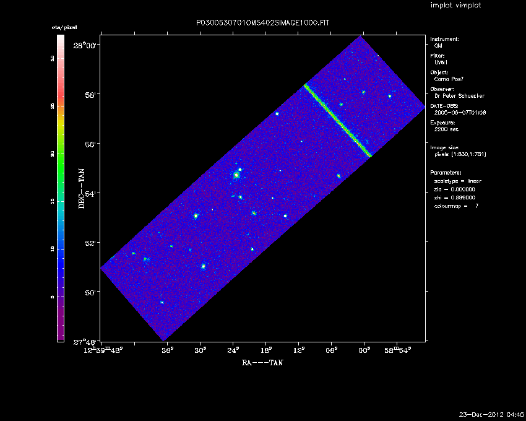This screenshot has width=526, height=421.
Task: Select the 'Exposure:' heading
Action: (x=442, y=123)
